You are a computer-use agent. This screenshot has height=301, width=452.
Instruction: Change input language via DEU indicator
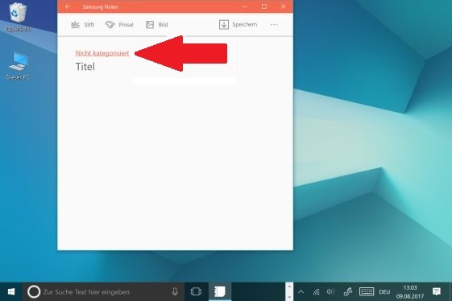point(384,292)
